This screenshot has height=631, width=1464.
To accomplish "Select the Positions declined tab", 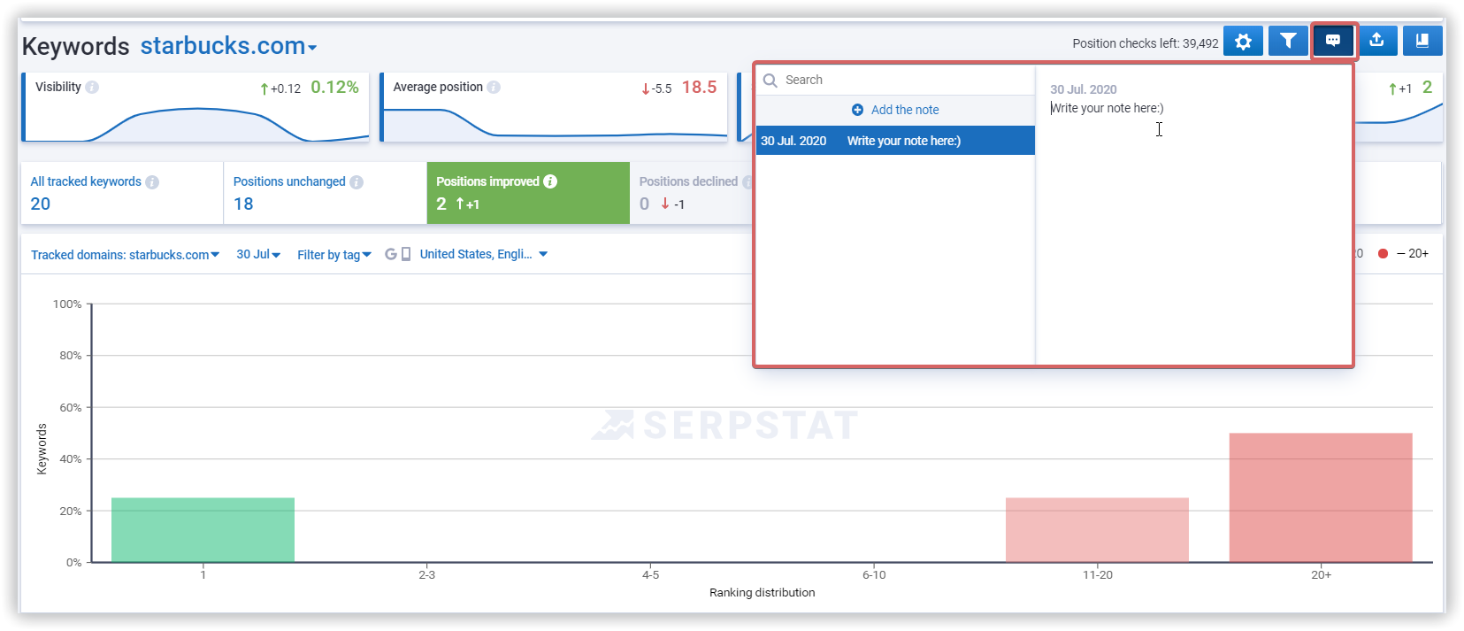I will coord(692,193).
